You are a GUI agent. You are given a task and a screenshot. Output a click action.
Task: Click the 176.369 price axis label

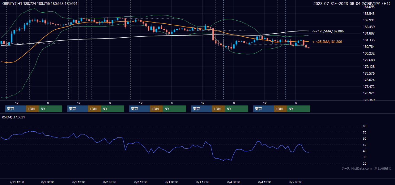pyautogui.click(x=369, y=100)
